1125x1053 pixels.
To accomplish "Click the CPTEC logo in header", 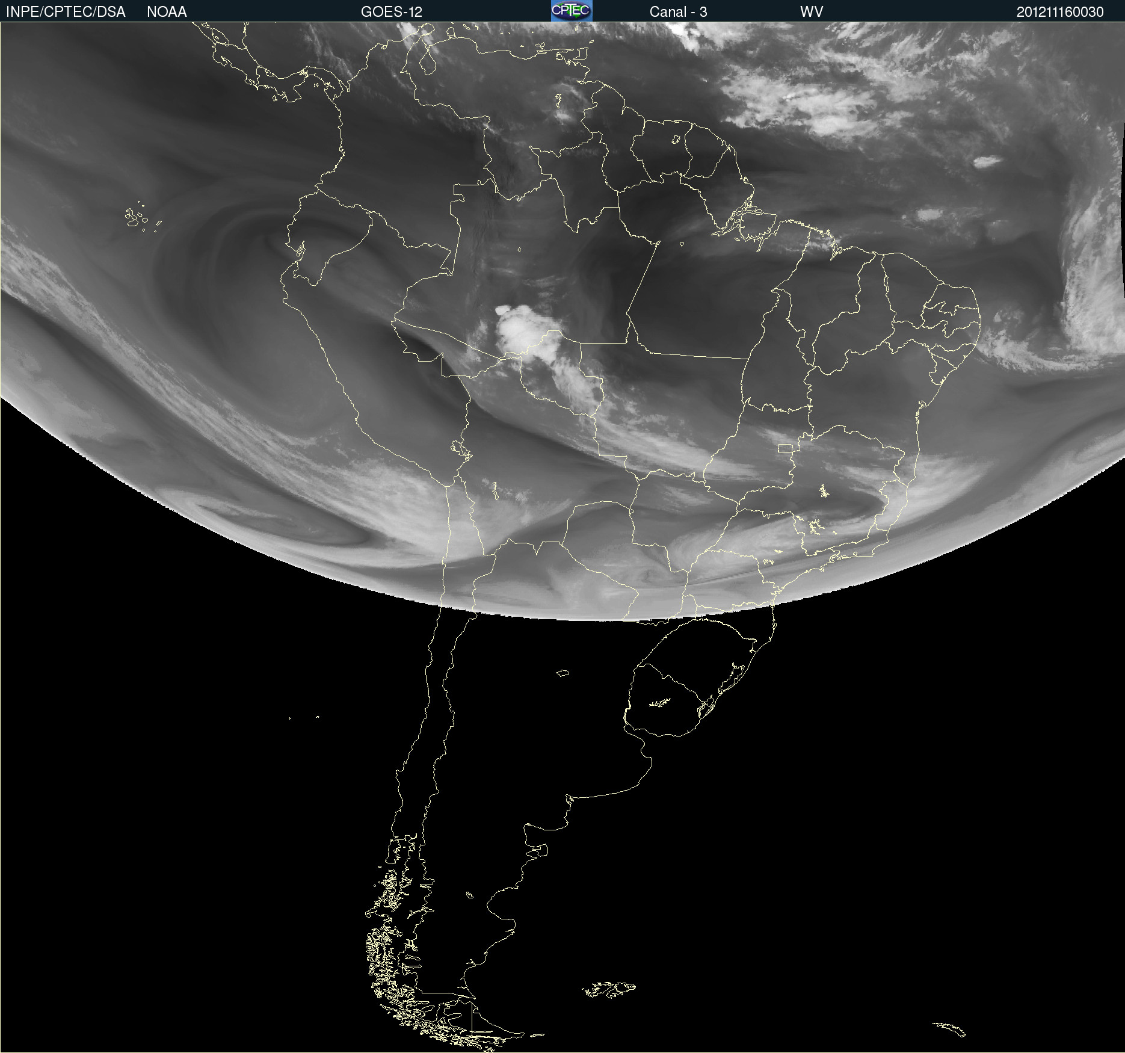I will [572, 11].
